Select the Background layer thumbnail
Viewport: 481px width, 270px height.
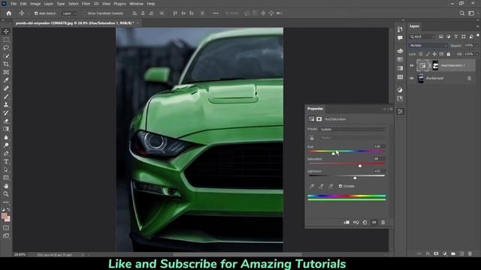click(x=421, y=78)
